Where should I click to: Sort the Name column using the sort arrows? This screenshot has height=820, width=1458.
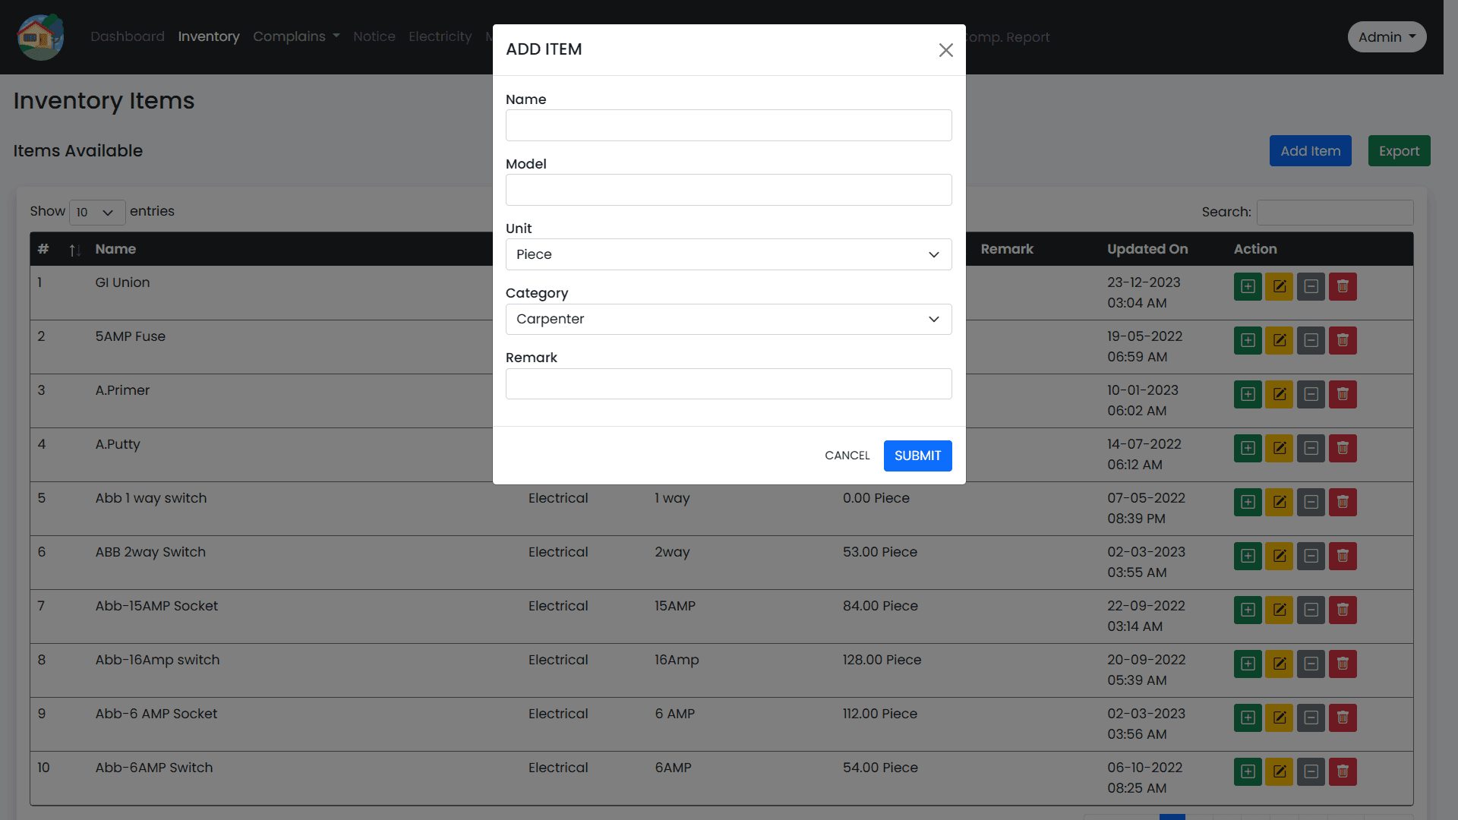click(x=74, y=250)
